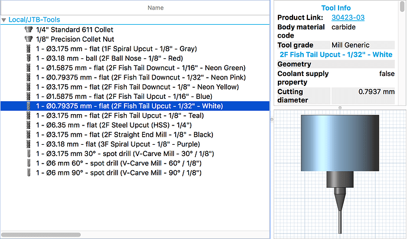Click the mill icon for Fish Tail Upcut Teal
407x239 pixels.
coord(28,115)
